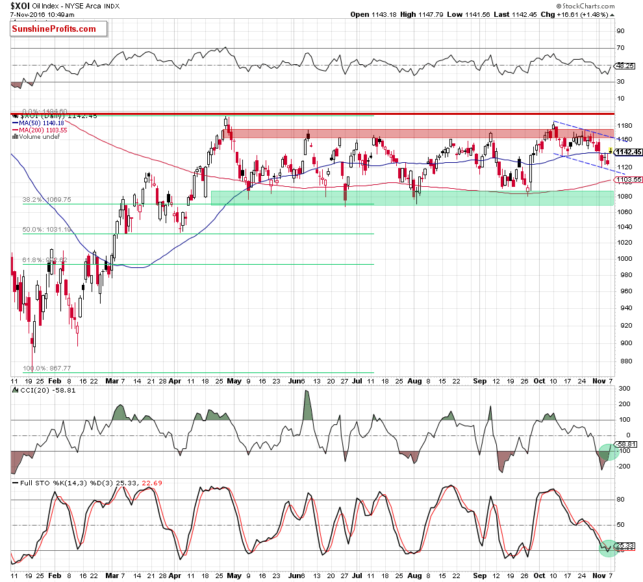Click the volume bars icon beside 'Volume undef'
This screenshot has height=582, width=643.
15,137
